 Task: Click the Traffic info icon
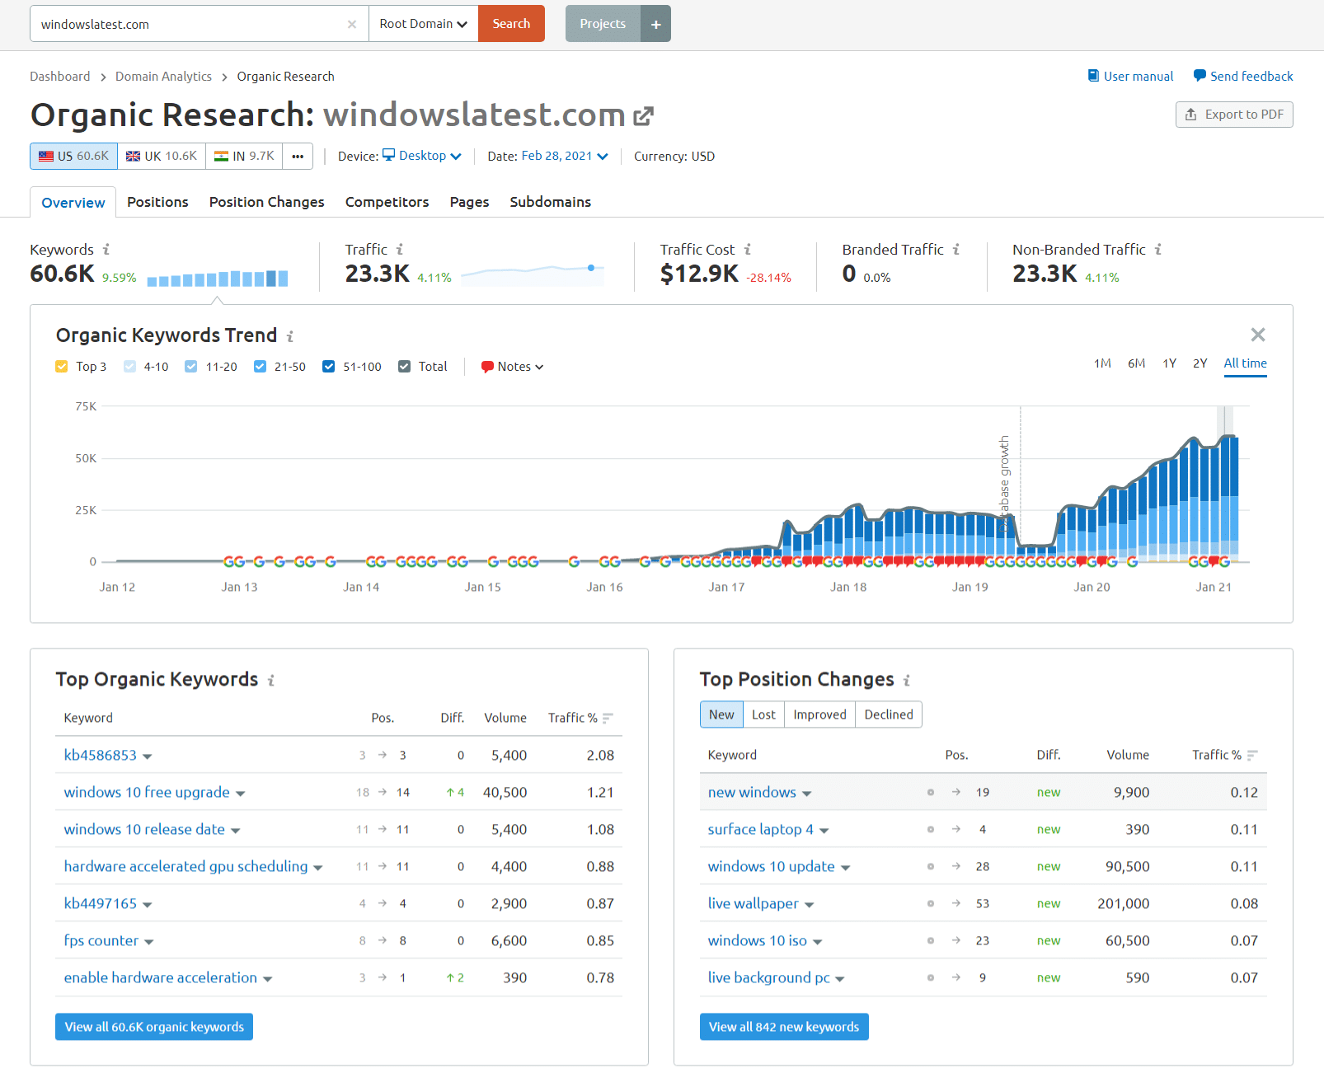click(x=400, y=249)
